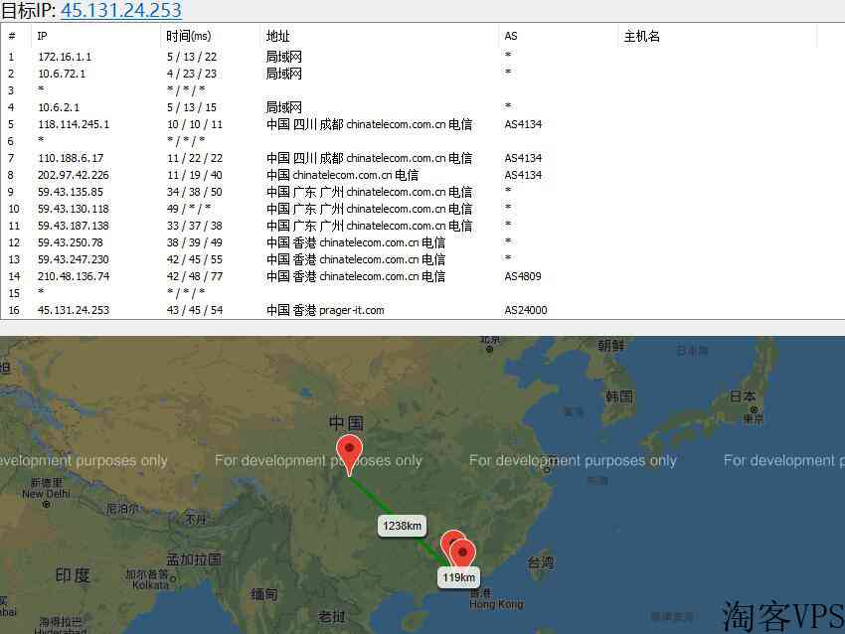845x634 pixels.
Task: Select hop 11 IP 59.43.187.138
Action: click(74, 226)
